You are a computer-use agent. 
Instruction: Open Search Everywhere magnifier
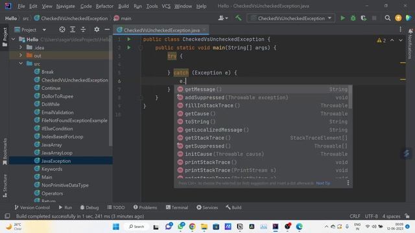click(x=388, y=18)
